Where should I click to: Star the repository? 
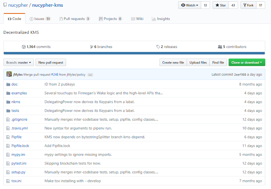tap(221, 5)
